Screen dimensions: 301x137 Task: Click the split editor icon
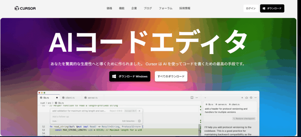pyautogui.click(x=192, y=97)
